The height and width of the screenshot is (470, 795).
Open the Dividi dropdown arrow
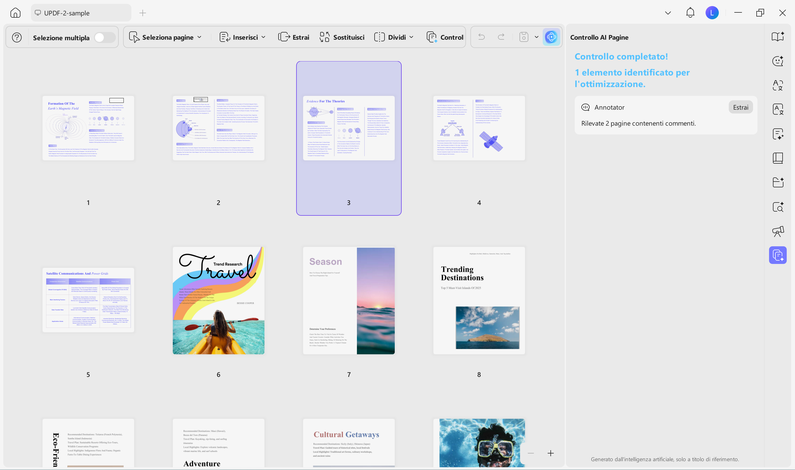point(412,37)
